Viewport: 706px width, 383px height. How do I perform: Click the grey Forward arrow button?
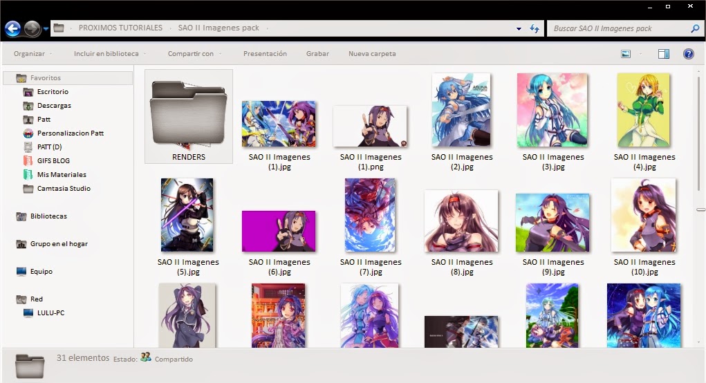click(x=32, y=29)
